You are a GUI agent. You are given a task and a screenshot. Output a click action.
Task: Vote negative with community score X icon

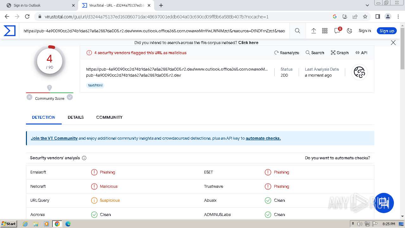[29, 97]
